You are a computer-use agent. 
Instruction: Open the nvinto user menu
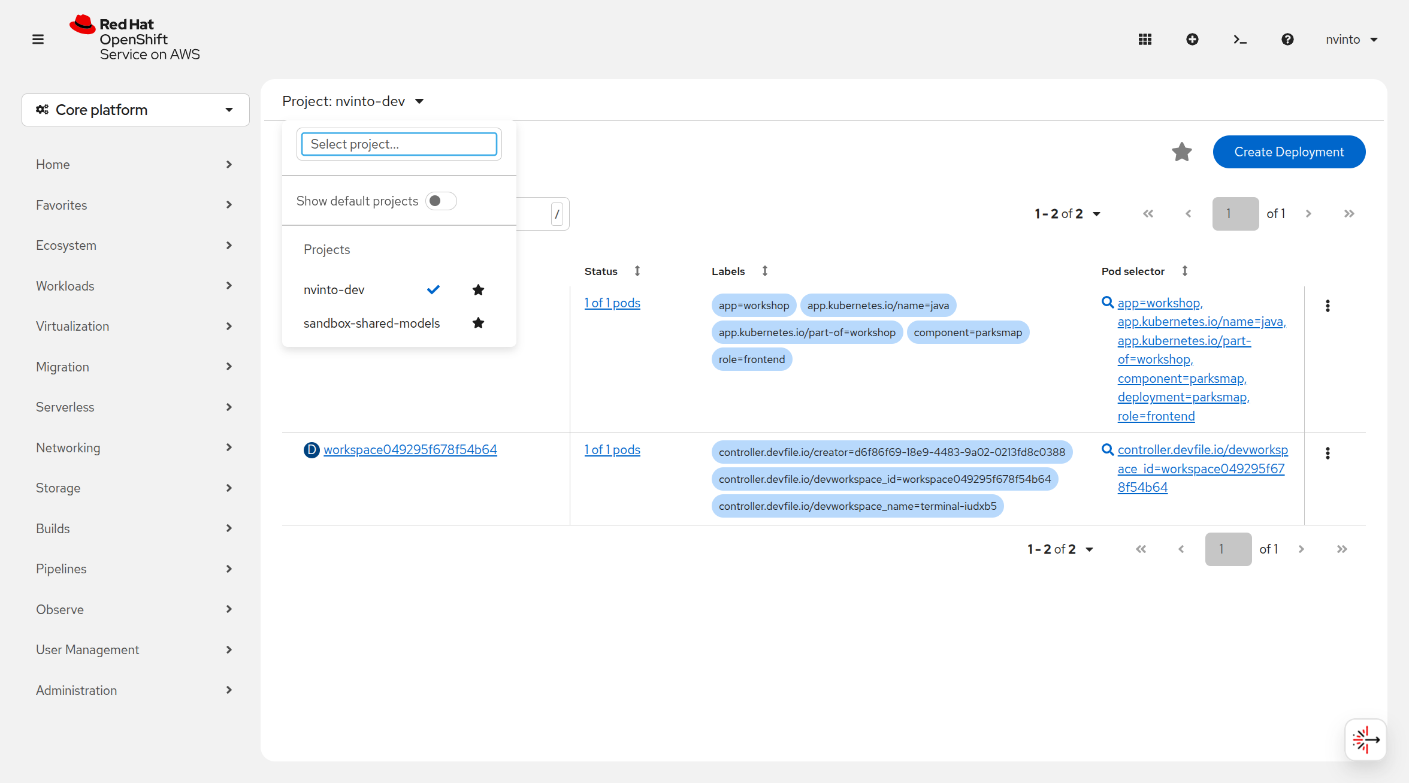[1351, 40]
